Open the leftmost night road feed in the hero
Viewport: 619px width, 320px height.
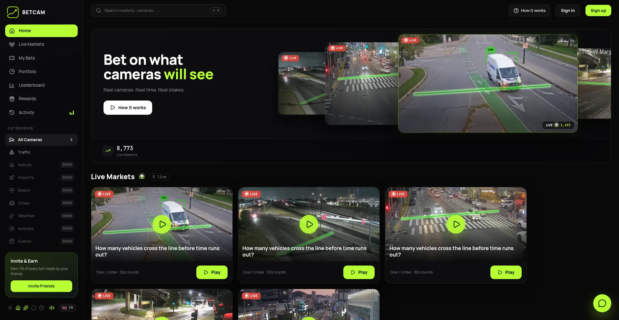click(x=302, y=83)
